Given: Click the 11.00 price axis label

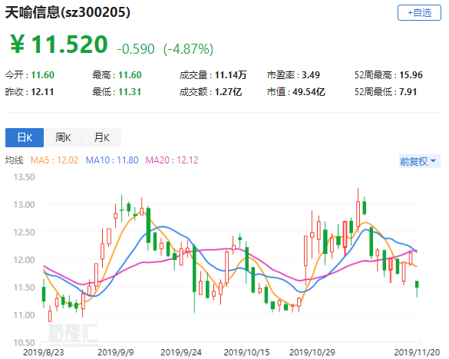Looking at the screenshot, I should [25, 315].
